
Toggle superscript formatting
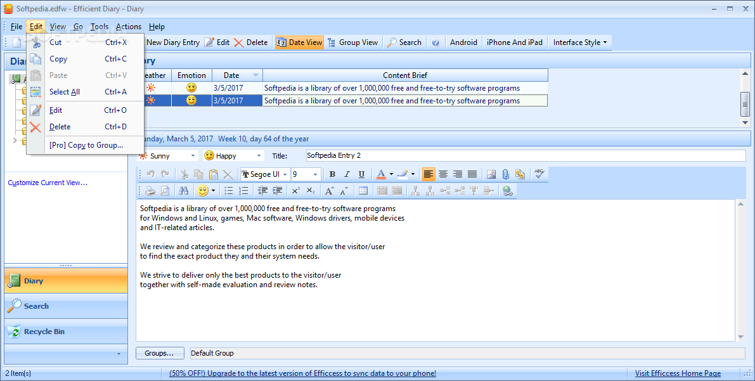click(295, 191)
